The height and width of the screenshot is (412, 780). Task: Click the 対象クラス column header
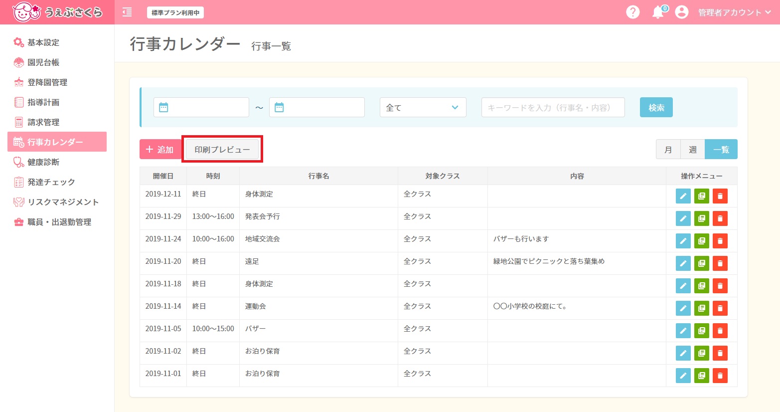coord(443,176)
